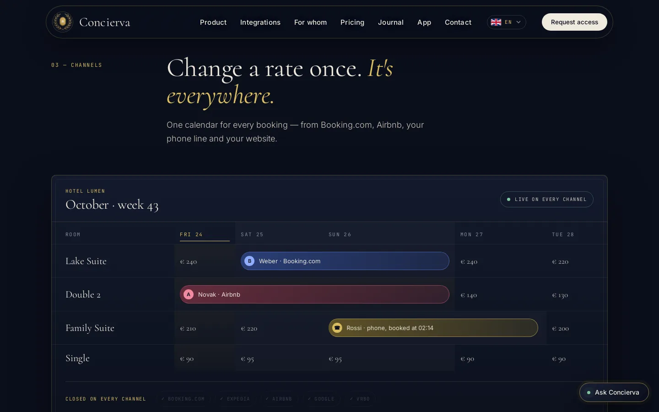
Task: Select the TUE 28 column header
Action: point(563,234)
